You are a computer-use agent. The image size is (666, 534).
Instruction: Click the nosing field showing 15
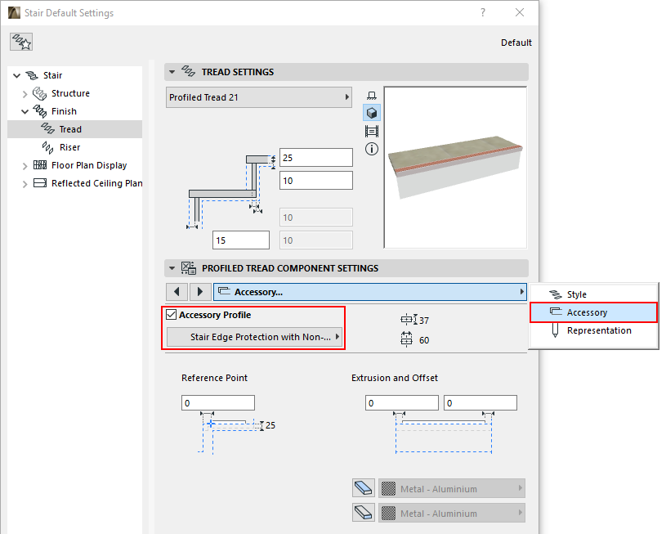[241, 240]
